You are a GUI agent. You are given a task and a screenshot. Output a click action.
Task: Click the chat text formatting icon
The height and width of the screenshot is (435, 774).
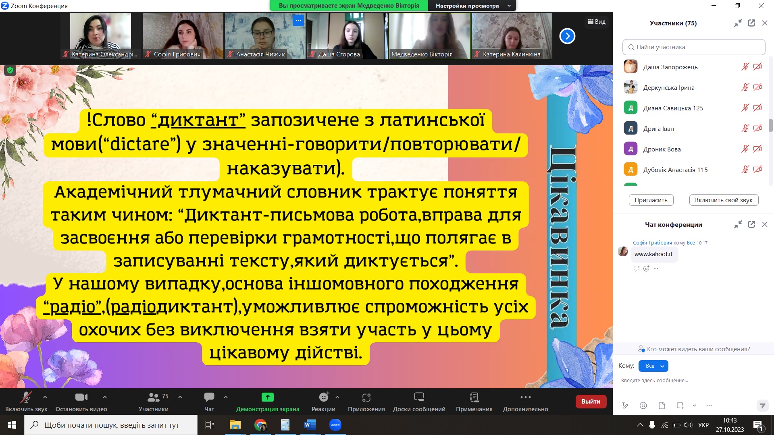[625, 406]
